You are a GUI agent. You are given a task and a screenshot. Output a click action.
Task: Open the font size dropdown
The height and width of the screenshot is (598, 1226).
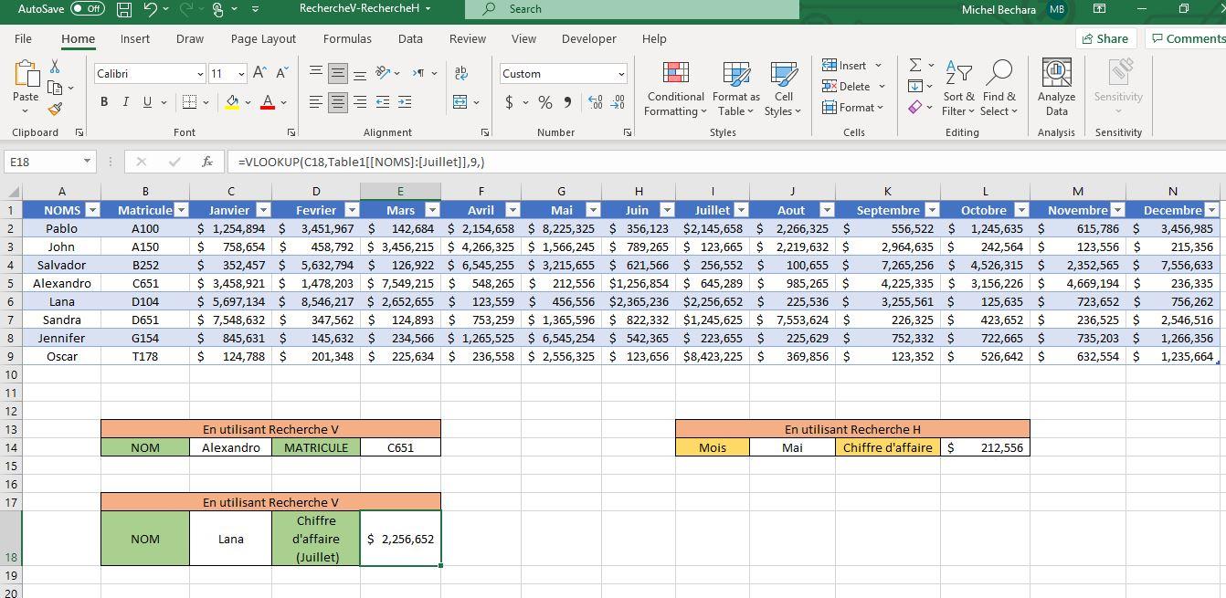pos(241,74)
